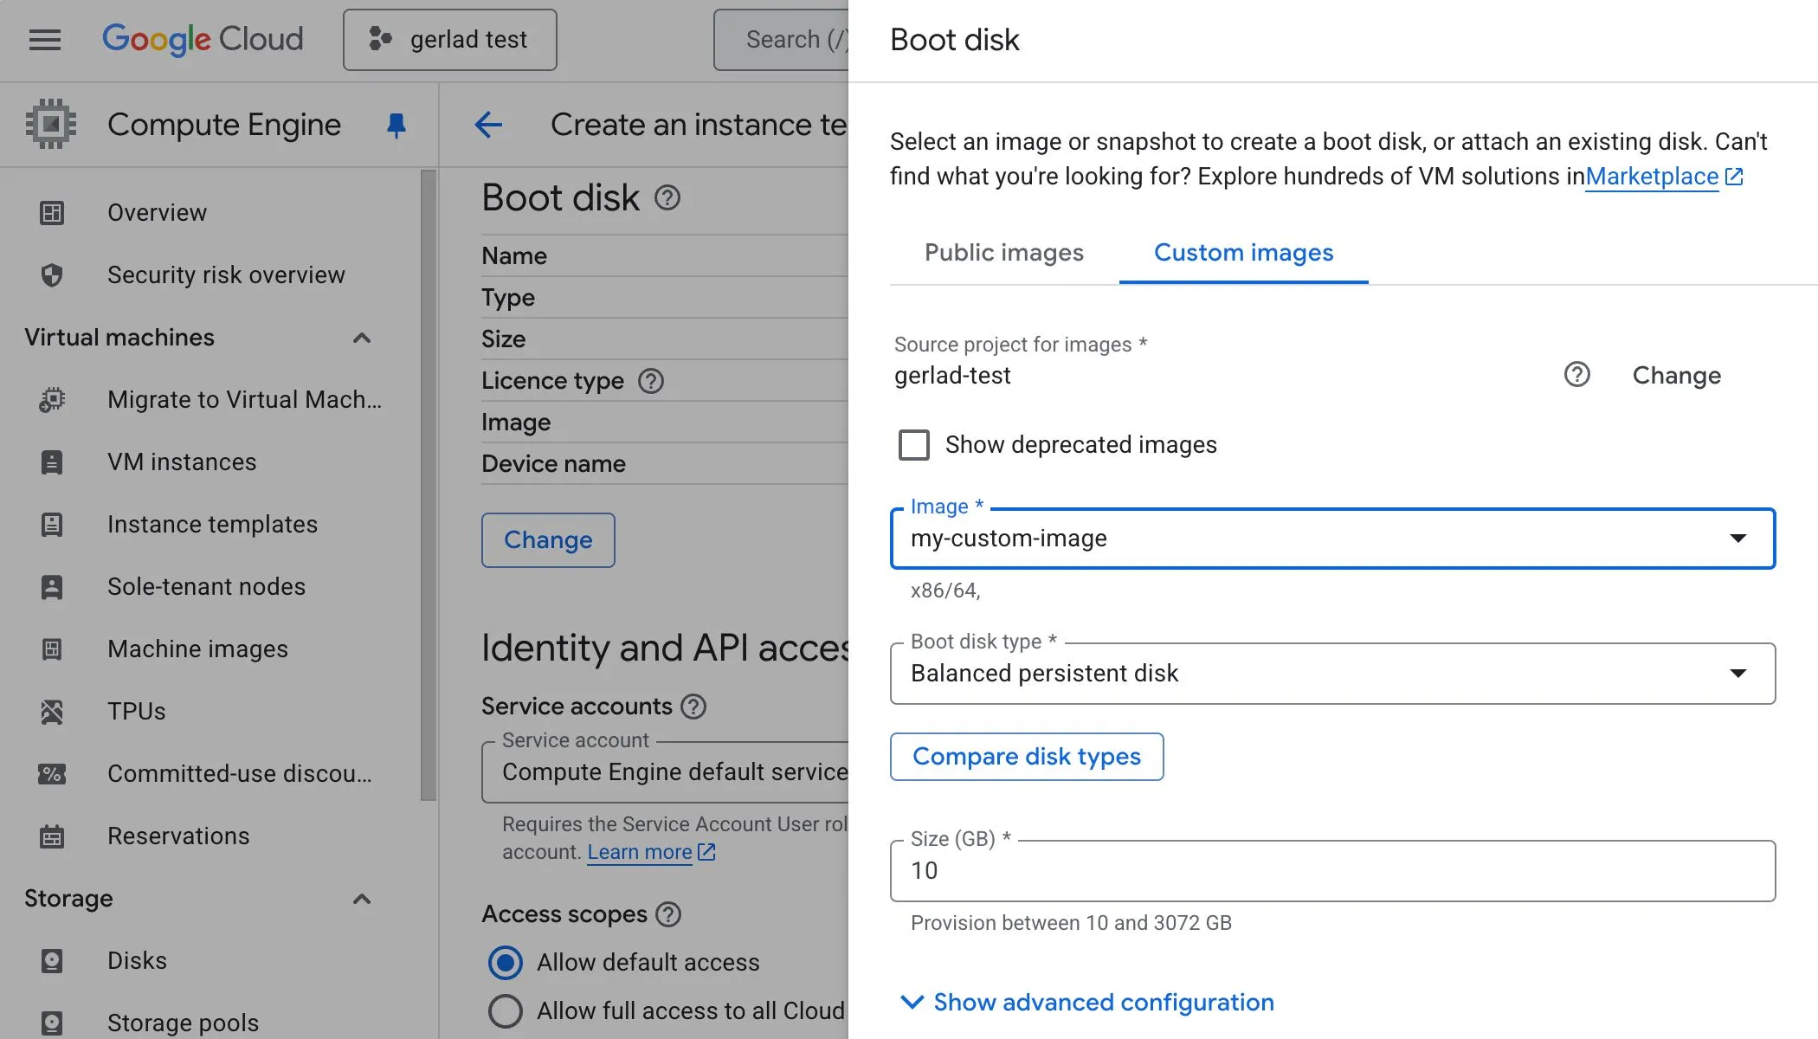Image resolution: width=1818 pixels, height=1039 pixels.
Task: Tick the Show deprecated images checkbox
Action: (914, 445)
